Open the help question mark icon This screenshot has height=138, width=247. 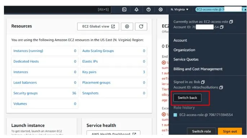(148, 10)
